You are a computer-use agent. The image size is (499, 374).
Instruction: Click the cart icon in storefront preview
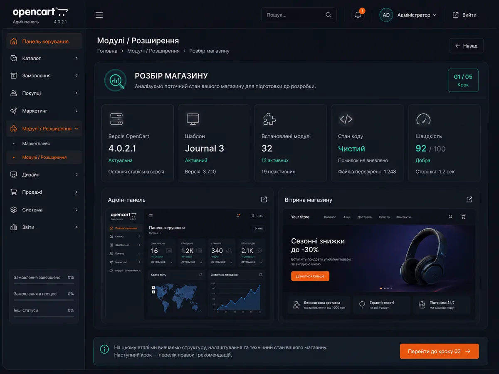point(463,217)
